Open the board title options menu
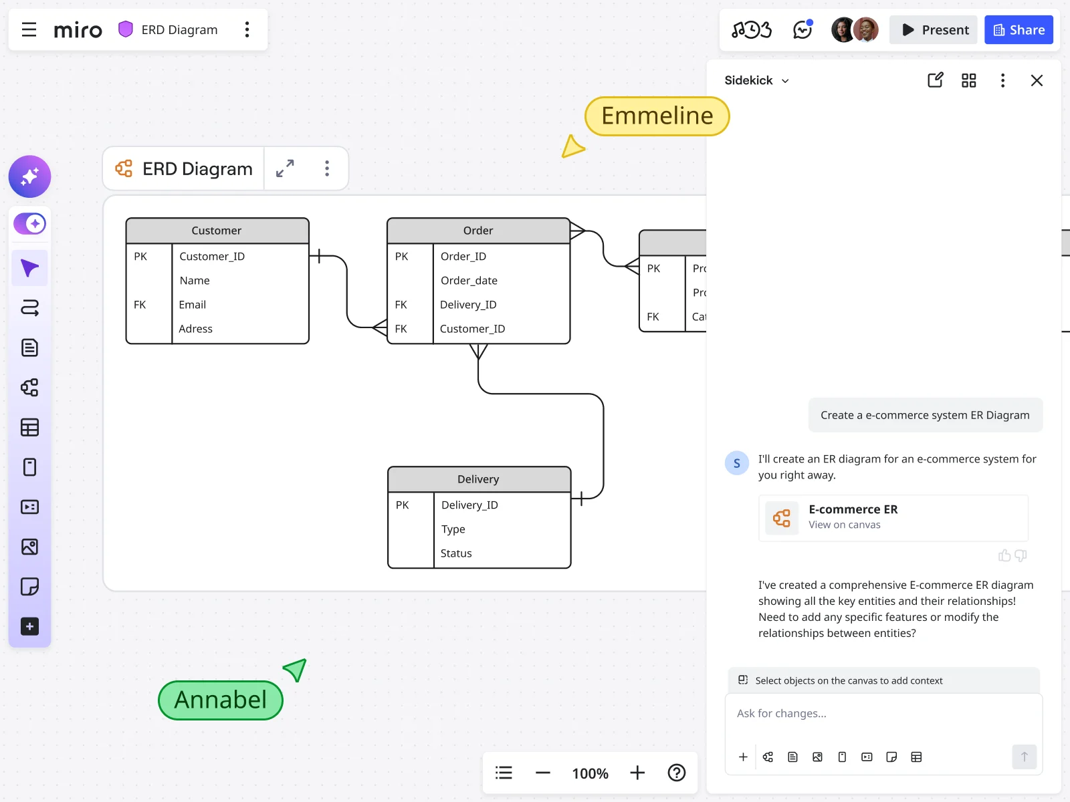Image resolution: width=1070 pixels, height=802 pixels. click(x=247, y=29)
